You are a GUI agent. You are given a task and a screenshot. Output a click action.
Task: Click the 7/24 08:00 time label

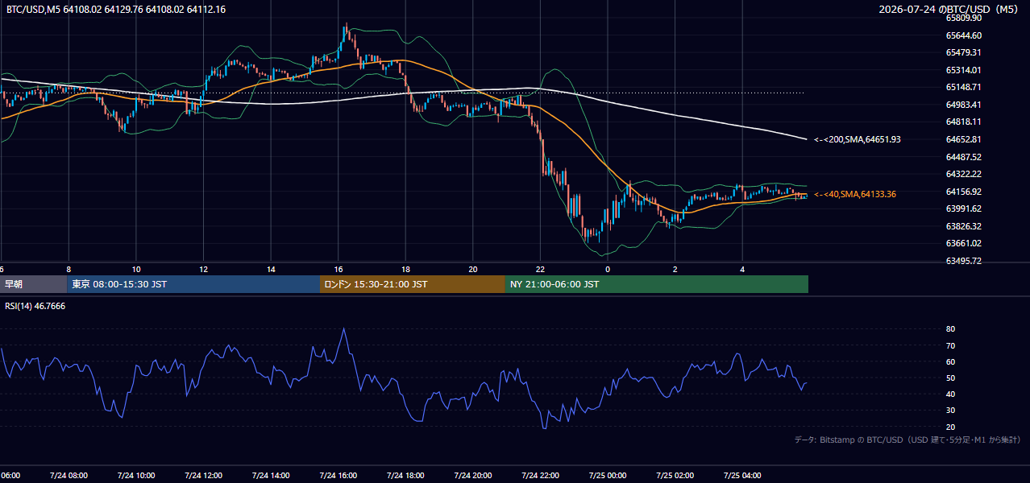click(x=69, y=475)
